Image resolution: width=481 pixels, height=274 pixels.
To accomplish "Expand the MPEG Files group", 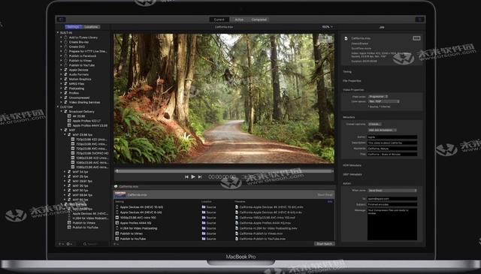I will [x=61, y=83].
